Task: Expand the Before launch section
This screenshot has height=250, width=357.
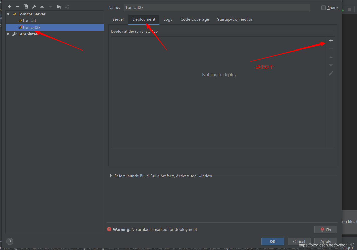Action: tap(111, 176)
